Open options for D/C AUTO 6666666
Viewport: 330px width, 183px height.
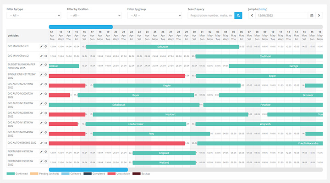point(45,143)
